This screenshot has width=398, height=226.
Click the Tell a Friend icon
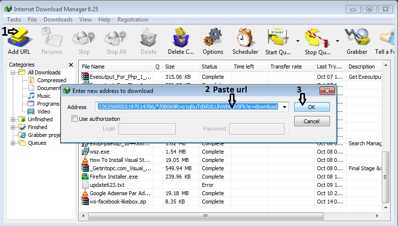pos(387,38)
